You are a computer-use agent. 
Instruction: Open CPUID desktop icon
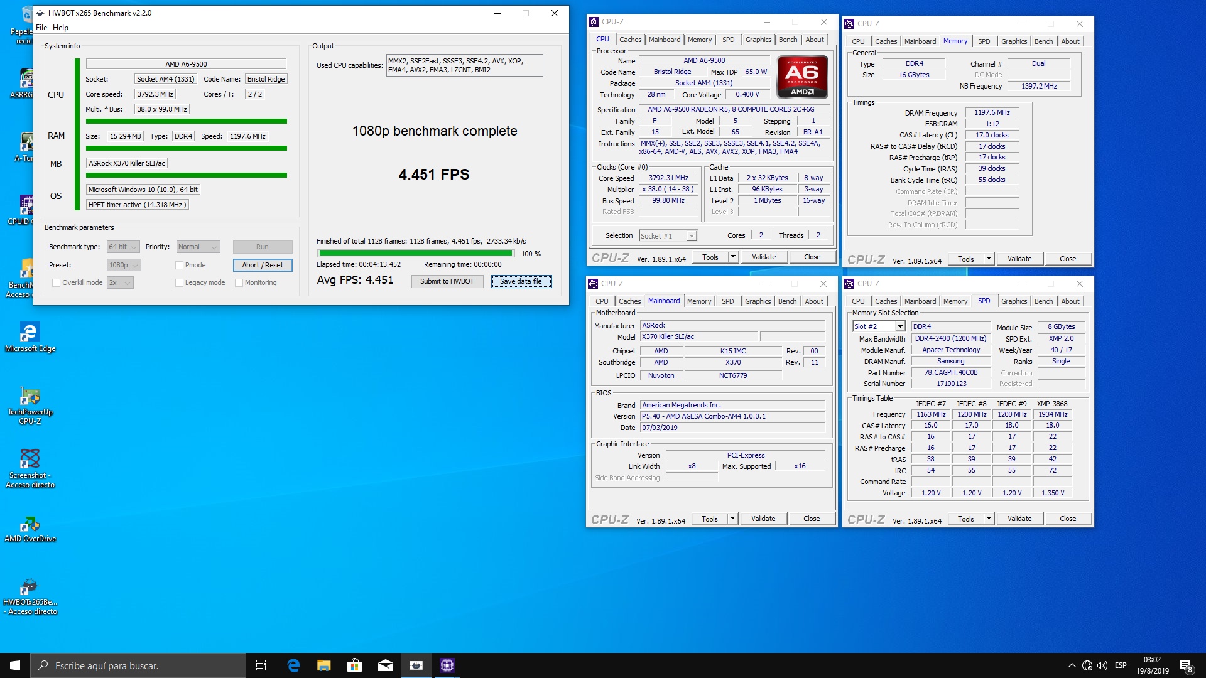[25, 210]
